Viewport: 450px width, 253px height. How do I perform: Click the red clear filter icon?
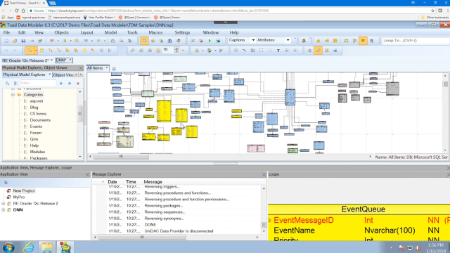coord(78,84)
